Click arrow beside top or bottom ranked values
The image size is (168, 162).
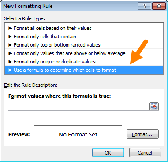coord(10,45)
